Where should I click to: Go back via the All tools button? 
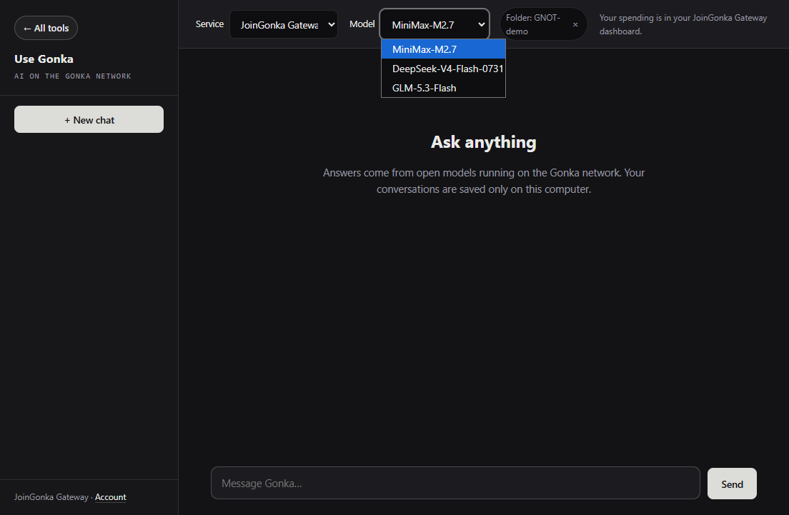(46, 28)
